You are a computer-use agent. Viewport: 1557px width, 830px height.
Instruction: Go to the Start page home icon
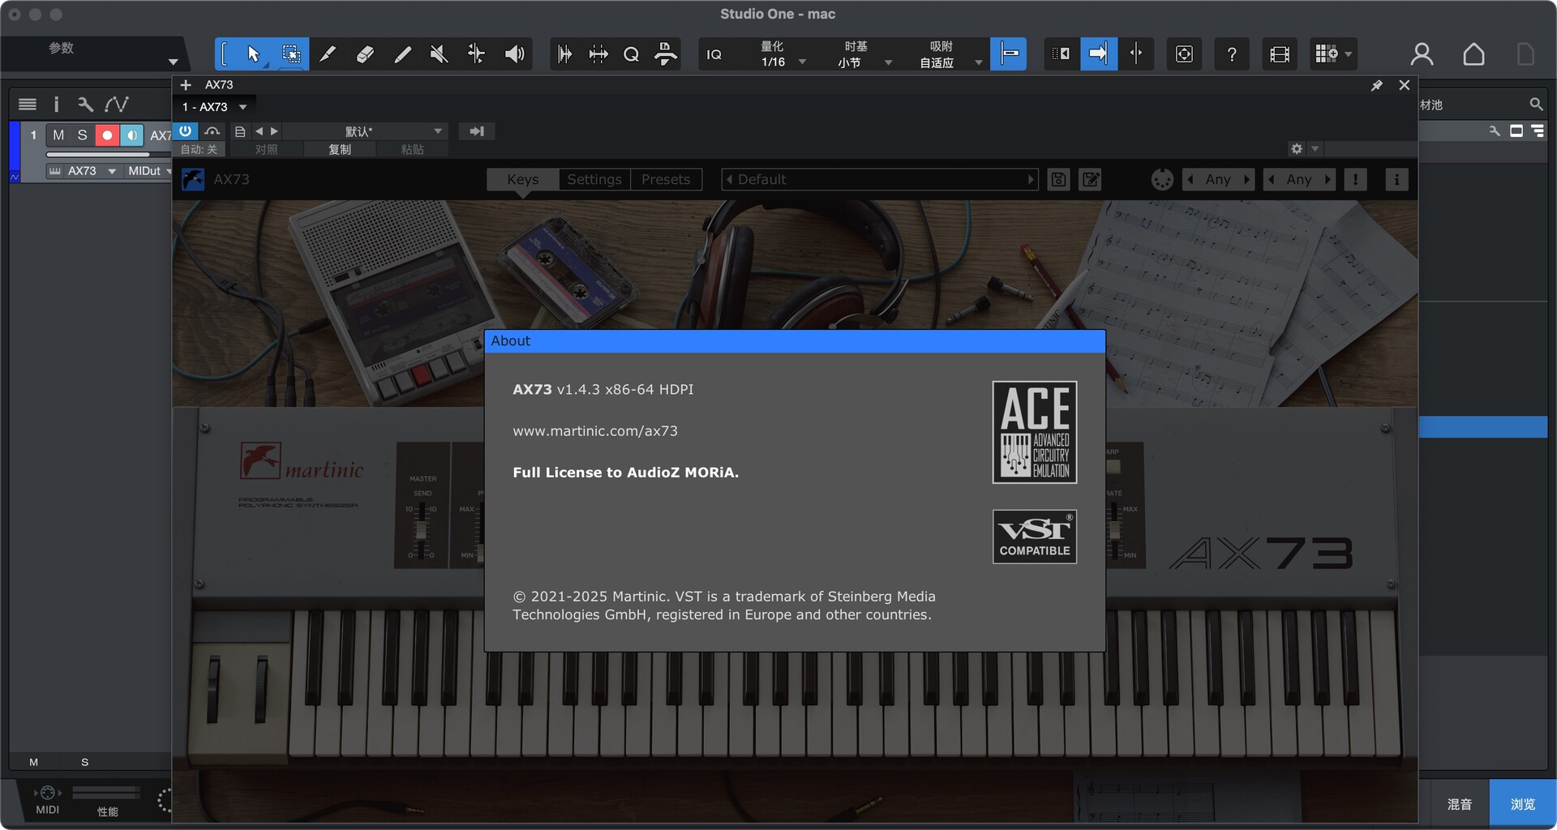[x=1473, y=54]
